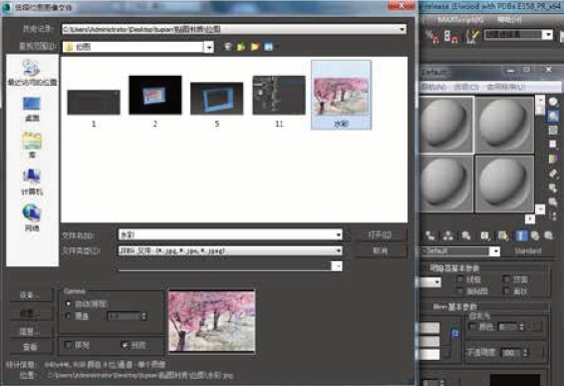Enable the 序列 sequence checkbox
Image resolution: width=564 pixels, height=386 pixels.
pyautogui.click(x=69, y=345)
